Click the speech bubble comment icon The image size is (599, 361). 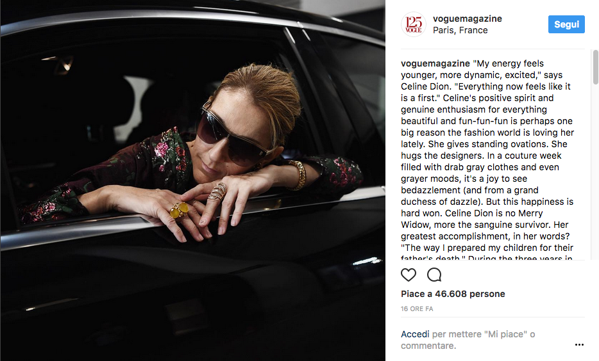434,275
